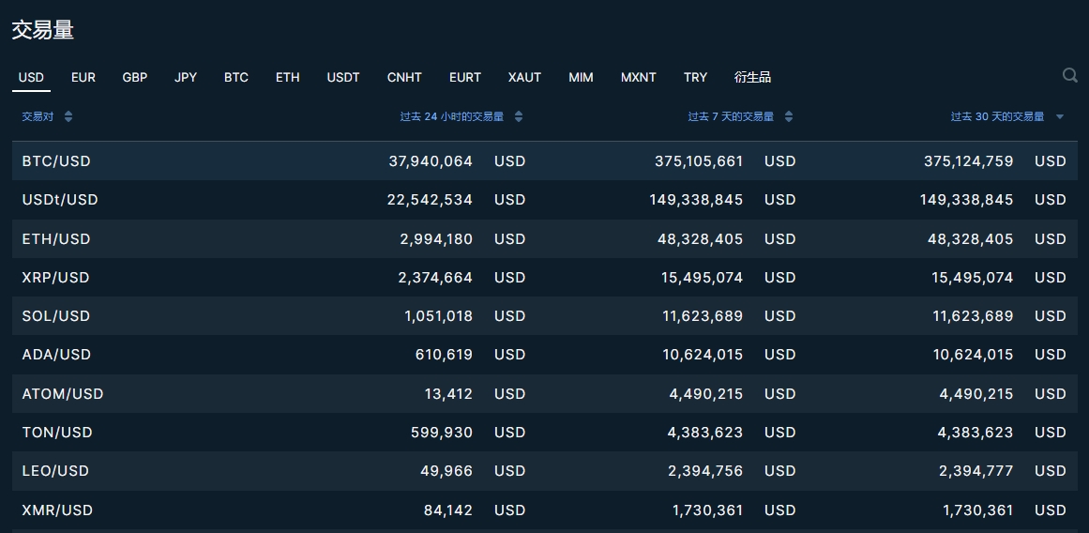Switch to the 衍生品 tab
1089x533 pixels.
pyautogui.click(x=752, y=77)
